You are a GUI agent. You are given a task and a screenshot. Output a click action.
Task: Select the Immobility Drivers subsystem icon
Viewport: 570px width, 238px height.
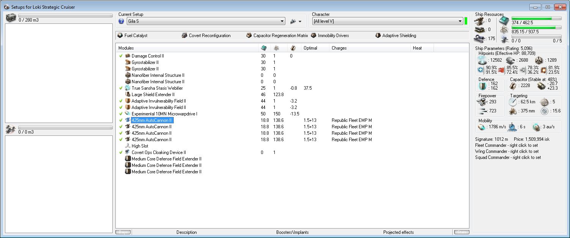(313, 36)
